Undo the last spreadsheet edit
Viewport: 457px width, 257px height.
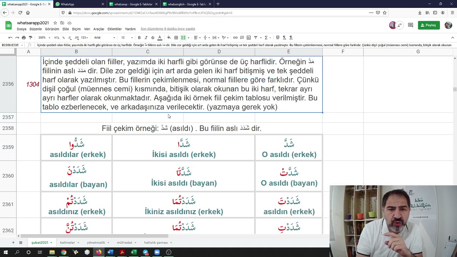coord(10,37)
